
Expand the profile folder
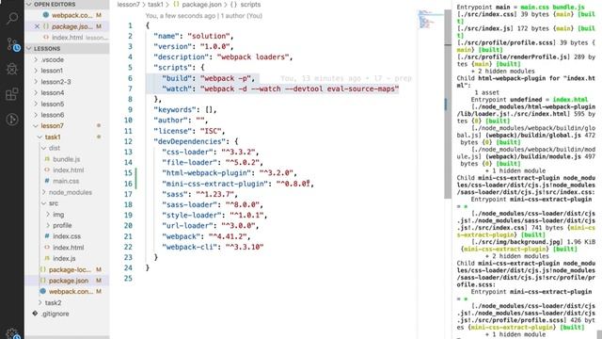click(48, 225)
